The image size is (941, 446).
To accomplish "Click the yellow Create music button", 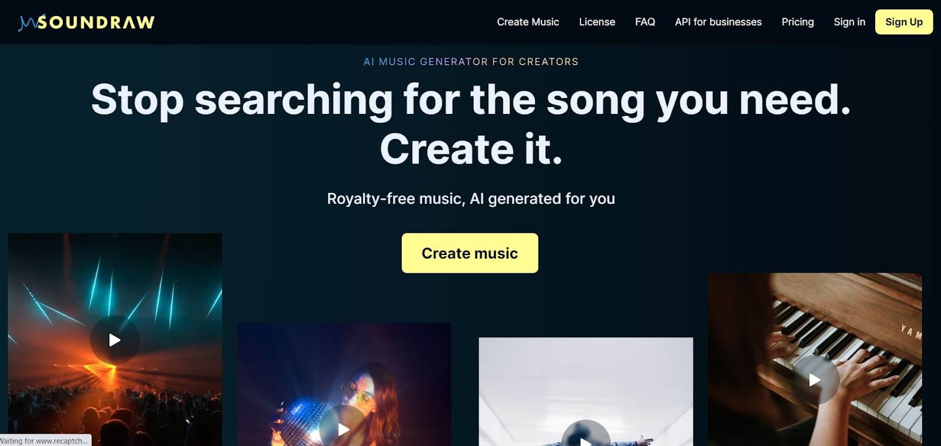I will click(x=470, y=253).
